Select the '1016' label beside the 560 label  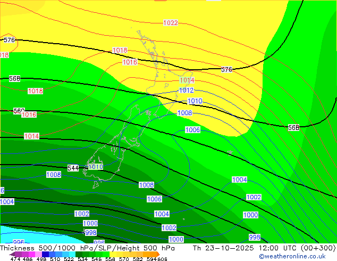(29, 115)
